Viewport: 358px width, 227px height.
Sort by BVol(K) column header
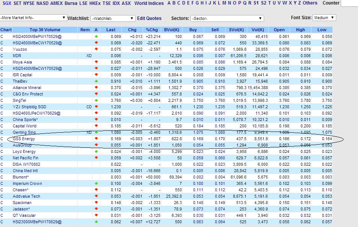(x=172, y=30)
